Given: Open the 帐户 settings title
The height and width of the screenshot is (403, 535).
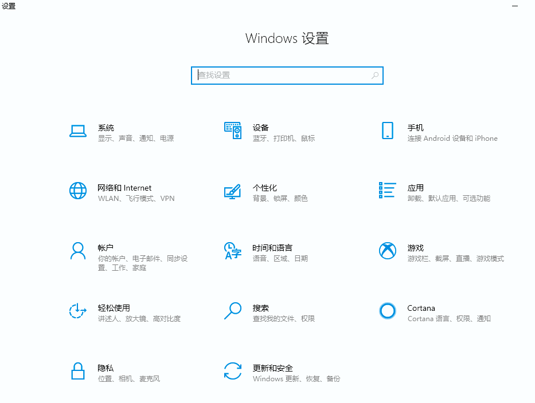Looking at the screenshot, I should 106,248.
